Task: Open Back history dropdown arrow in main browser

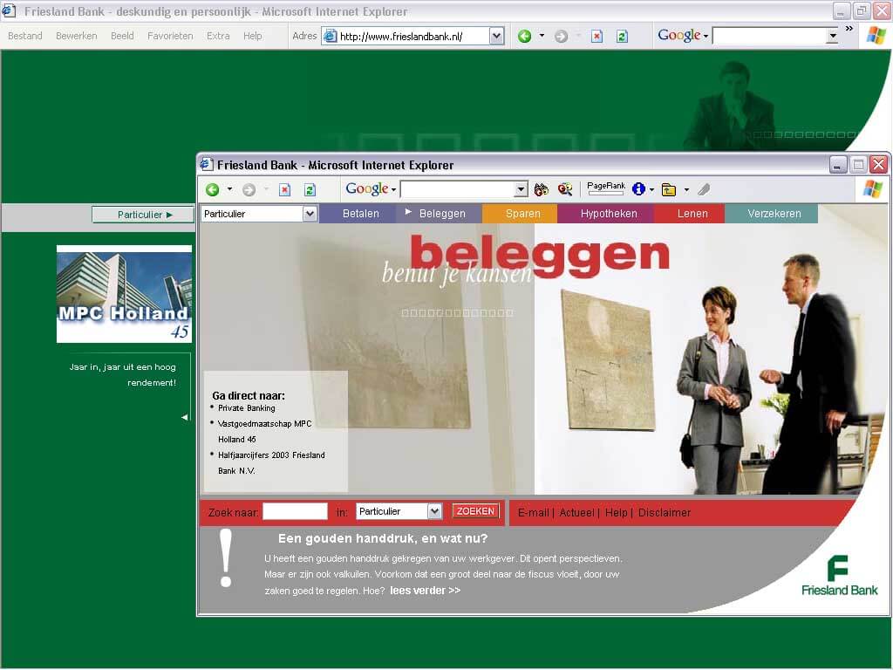Action: (x=542, y=36)
